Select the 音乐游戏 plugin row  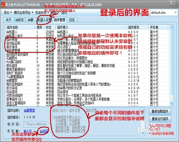(x=87, y=47)
